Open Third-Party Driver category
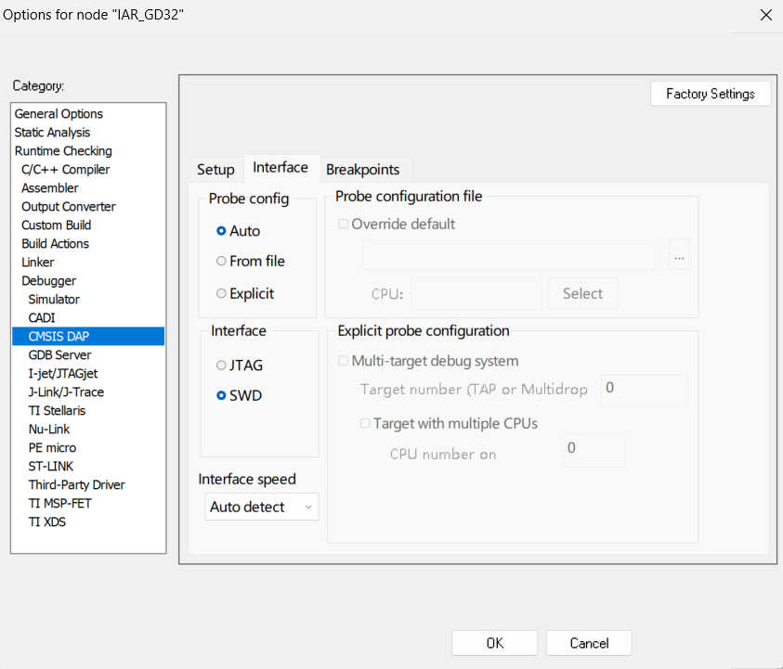Image resolution: width=783 pixels, height=669 pixels. (88, 484)
